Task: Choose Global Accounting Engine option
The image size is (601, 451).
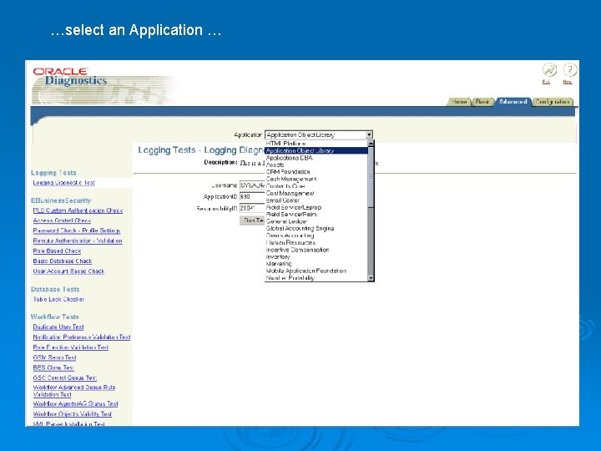Action: point(316,228)
